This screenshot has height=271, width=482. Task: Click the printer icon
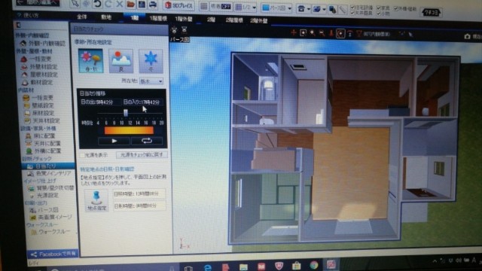153,5
